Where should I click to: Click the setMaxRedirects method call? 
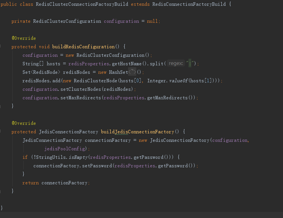[x=81, y=98]
